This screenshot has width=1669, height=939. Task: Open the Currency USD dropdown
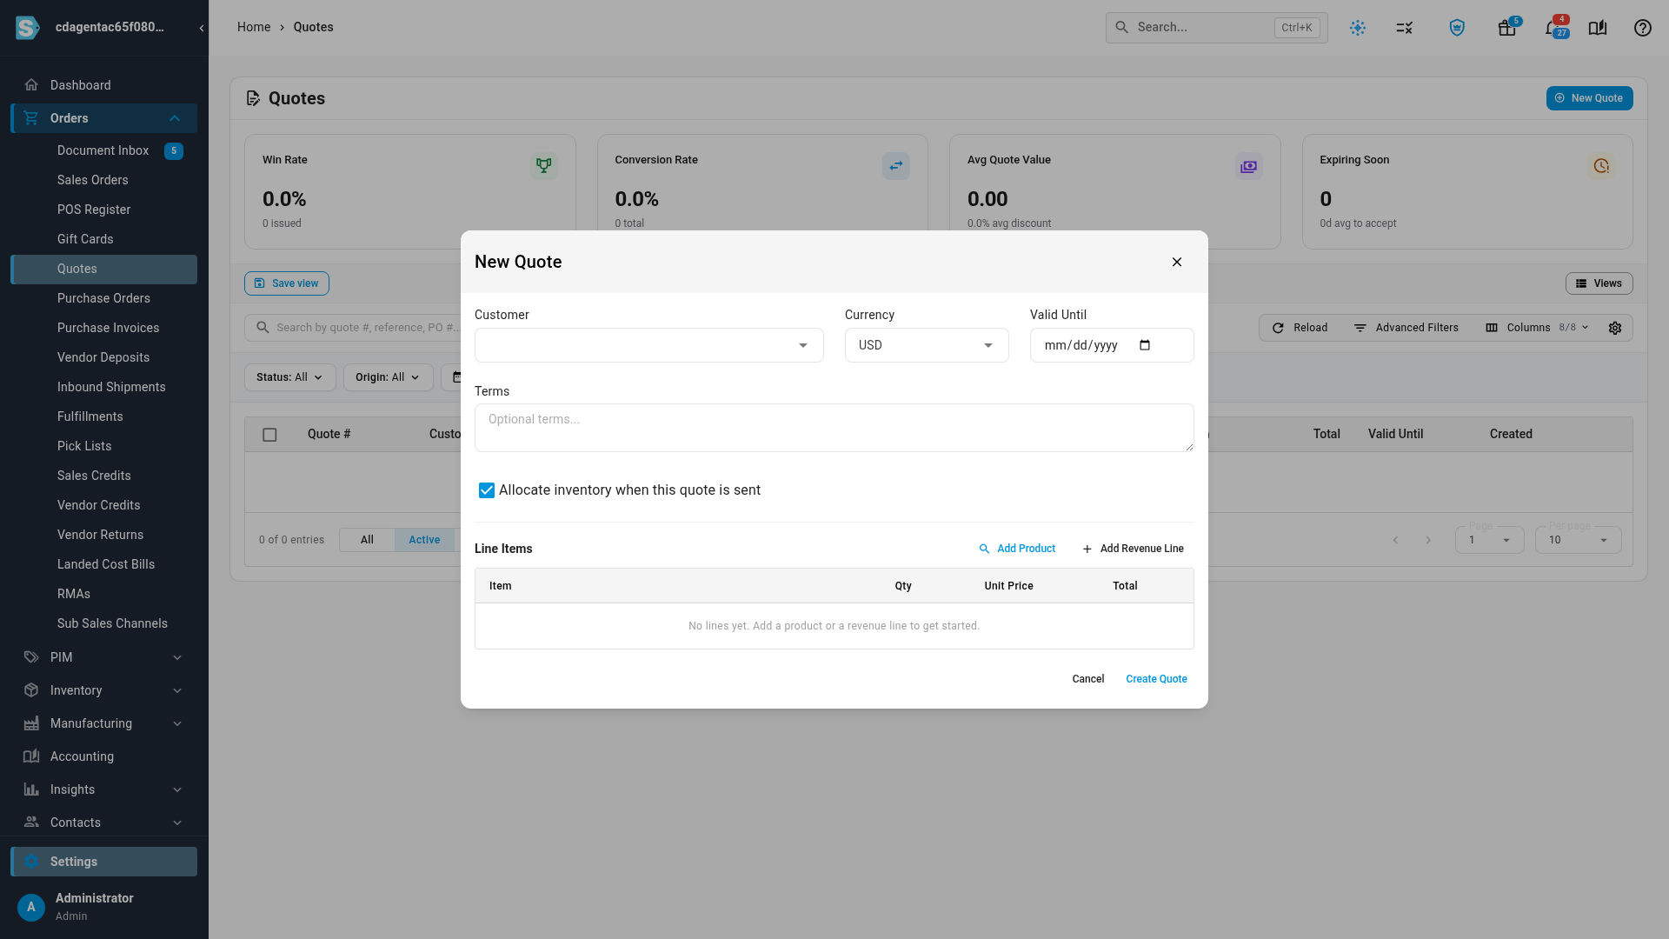click(x=927, y=345)
